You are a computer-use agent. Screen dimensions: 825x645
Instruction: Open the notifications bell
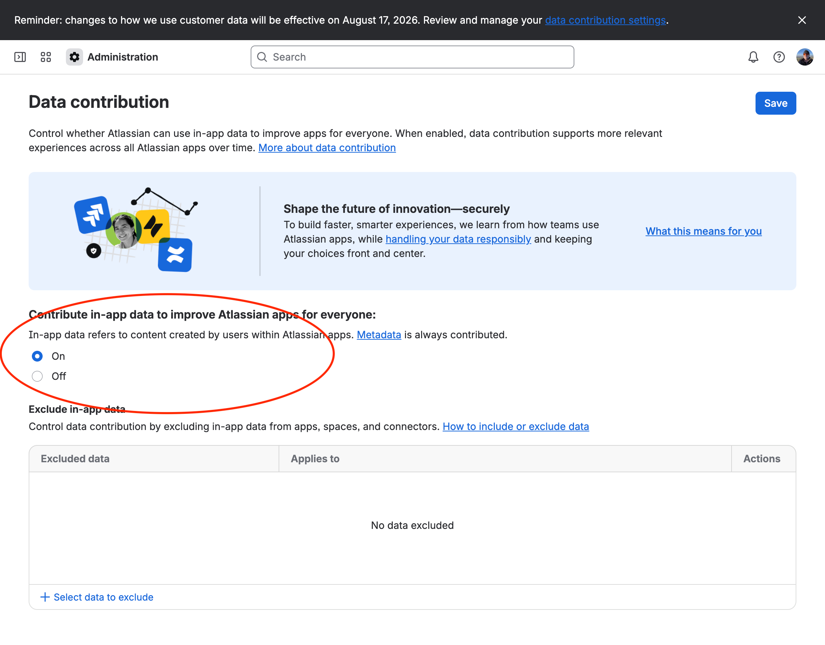[753, 57]
